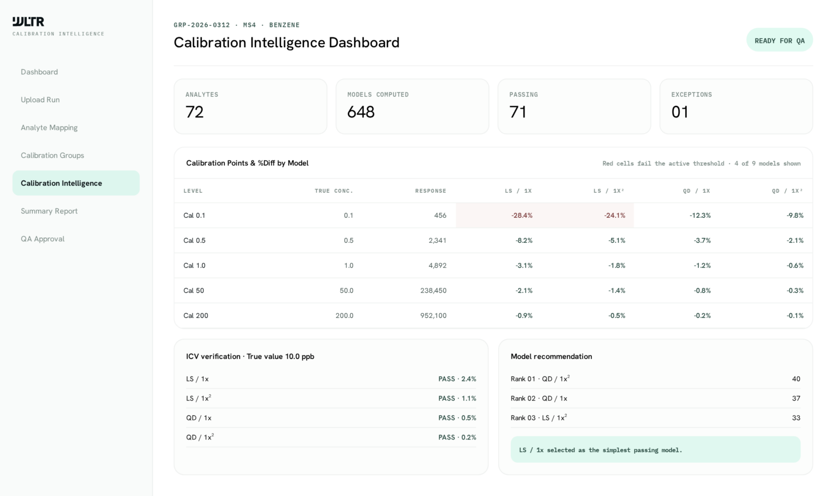Screen dimensions: 834x496
Task: Click the READY FOR QA badge
Action: pos(779,40)
